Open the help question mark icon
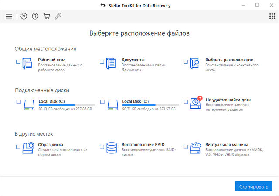 [x=35, y=17]
